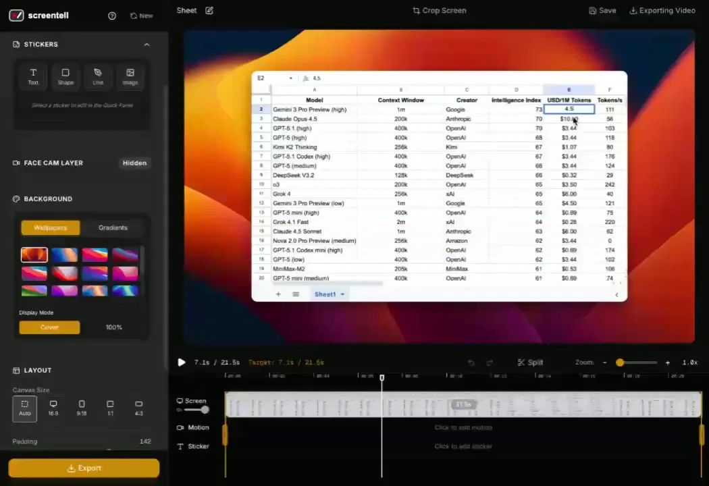This screenshot has height=486, width=709.
Task: Click the Crop Screen button
Action: 439,10
